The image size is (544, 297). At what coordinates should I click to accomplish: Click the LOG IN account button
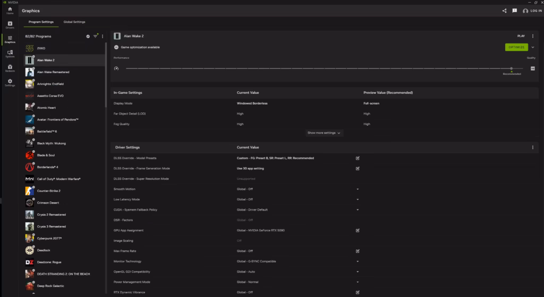point(532,11)
